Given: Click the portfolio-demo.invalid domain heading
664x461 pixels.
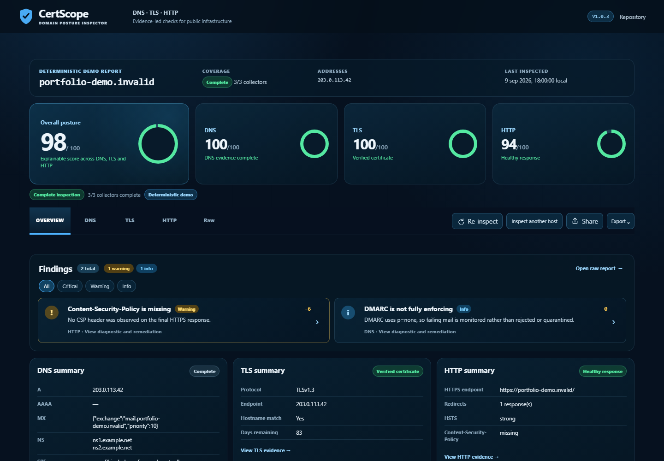Looking at the screenshot, I should [97, 82].
